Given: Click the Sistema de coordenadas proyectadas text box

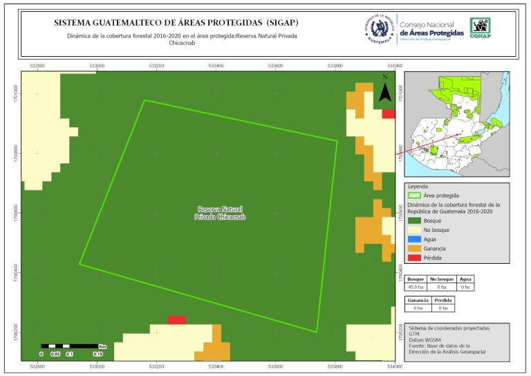Looking at the screenshot, I should tap(457, 340).
